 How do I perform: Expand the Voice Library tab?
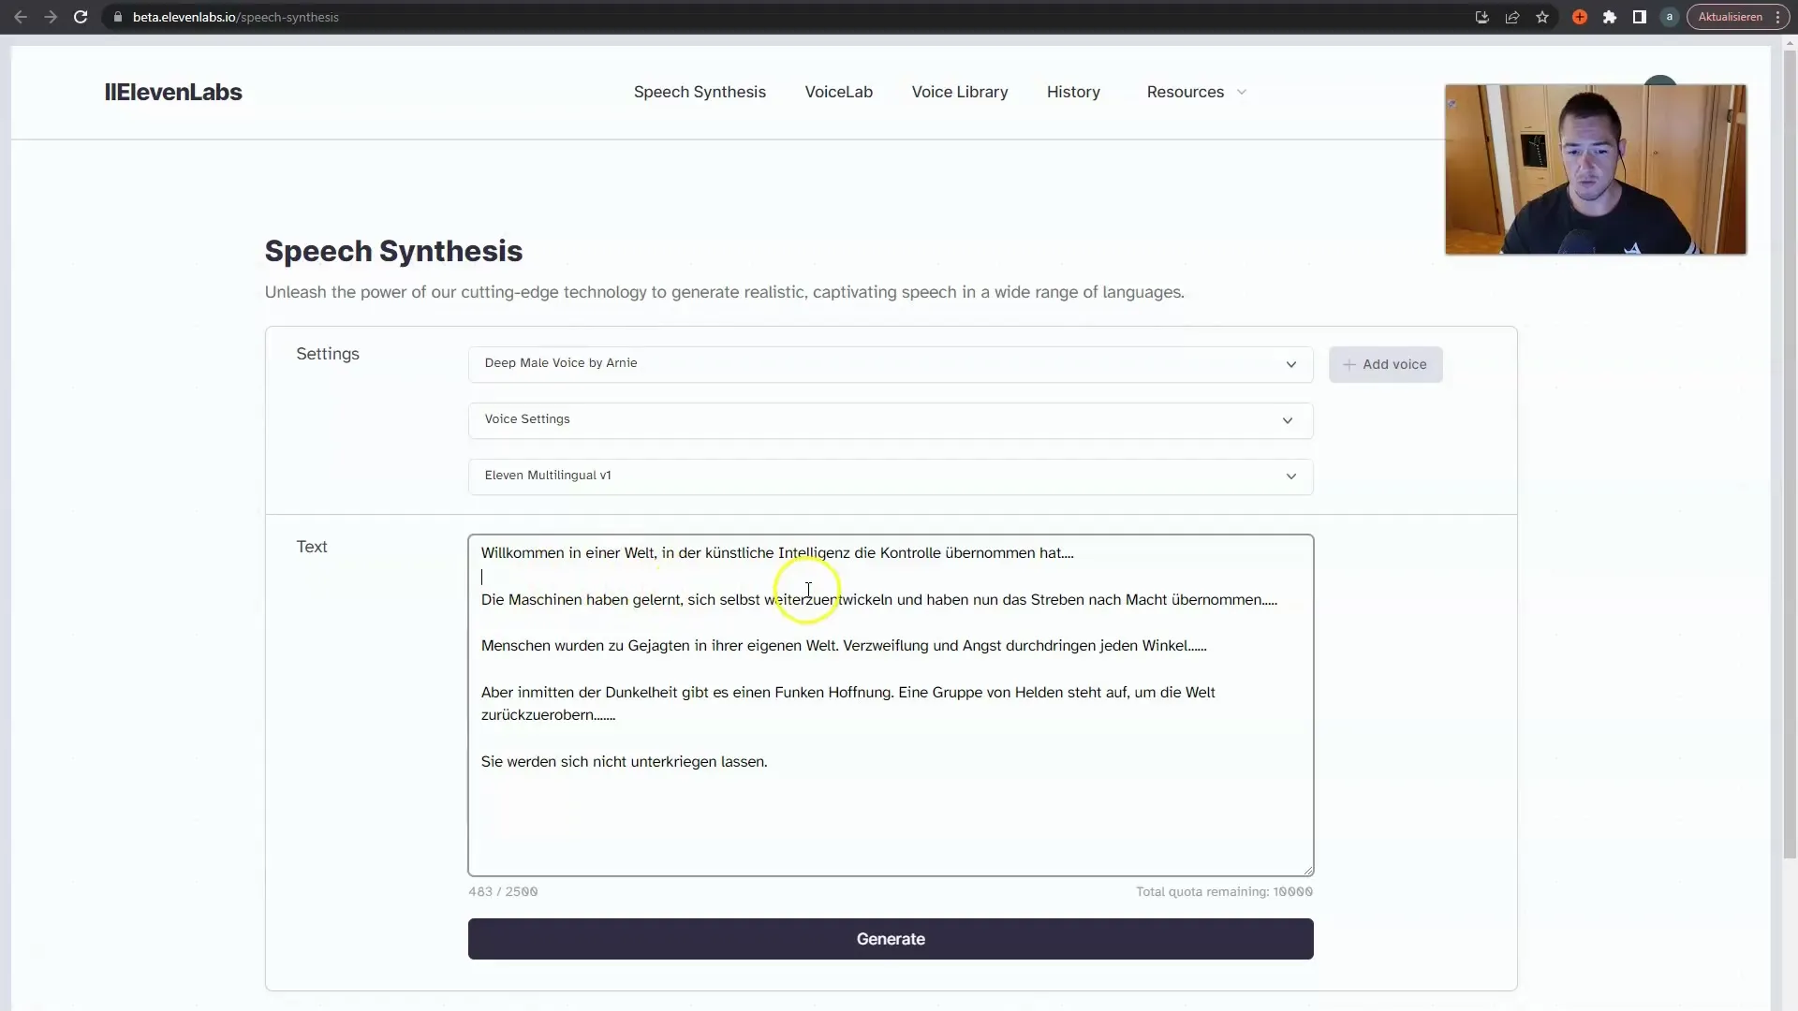tap(960, 92)
